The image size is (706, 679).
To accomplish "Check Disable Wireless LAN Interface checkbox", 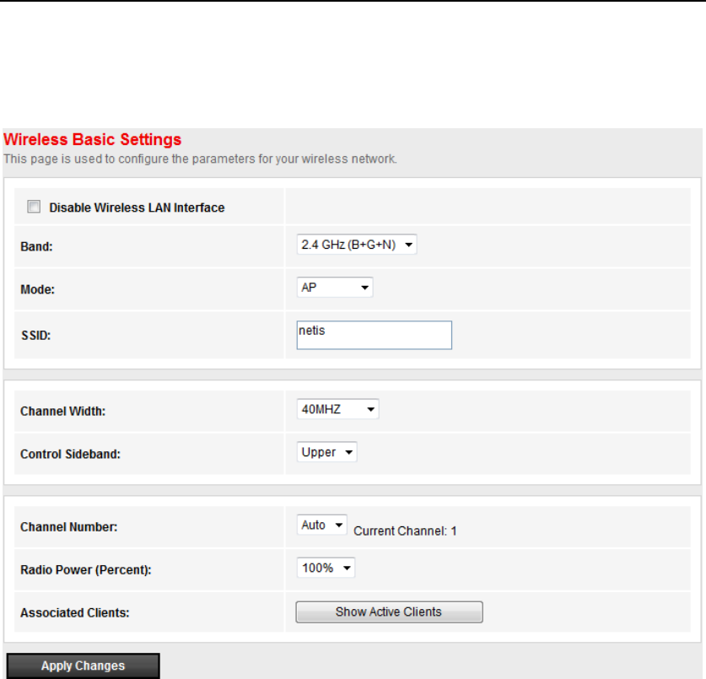I will pos(34,207).
